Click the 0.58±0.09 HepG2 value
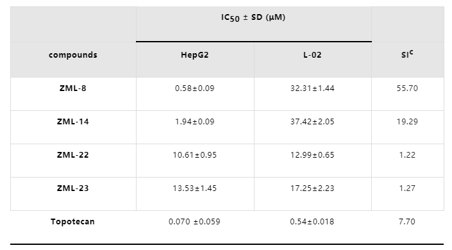Viewport: 452px width, 250px height. (x=194, y=88)
